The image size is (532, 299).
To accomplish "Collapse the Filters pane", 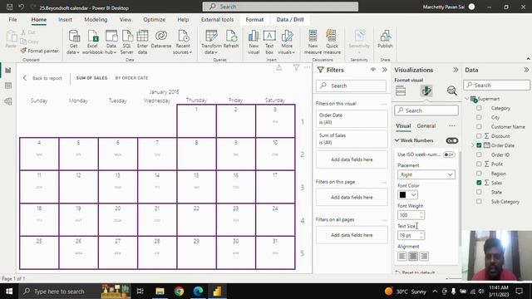I will (x=384, y=70).
